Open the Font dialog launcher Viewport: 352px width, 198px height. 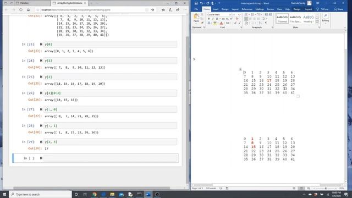pos(241,28)
